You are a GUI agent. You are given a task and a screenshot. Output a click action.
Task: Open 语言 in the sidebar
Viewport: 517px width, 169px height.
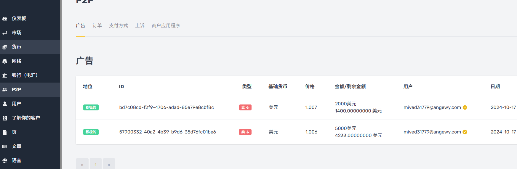point(30,160)
